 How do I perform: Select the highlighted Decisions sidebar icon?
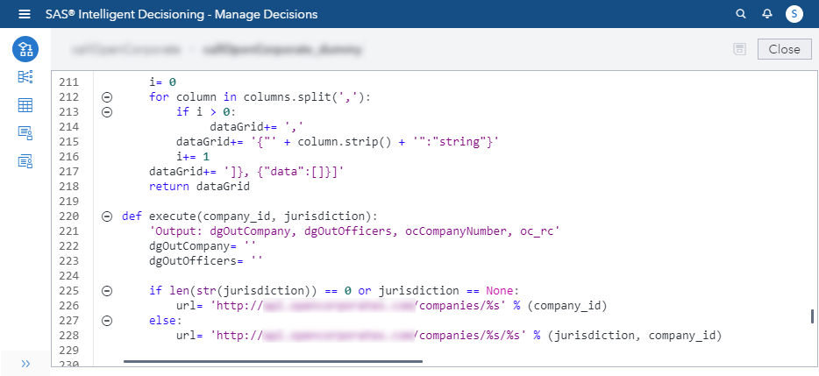coord(25,49)
